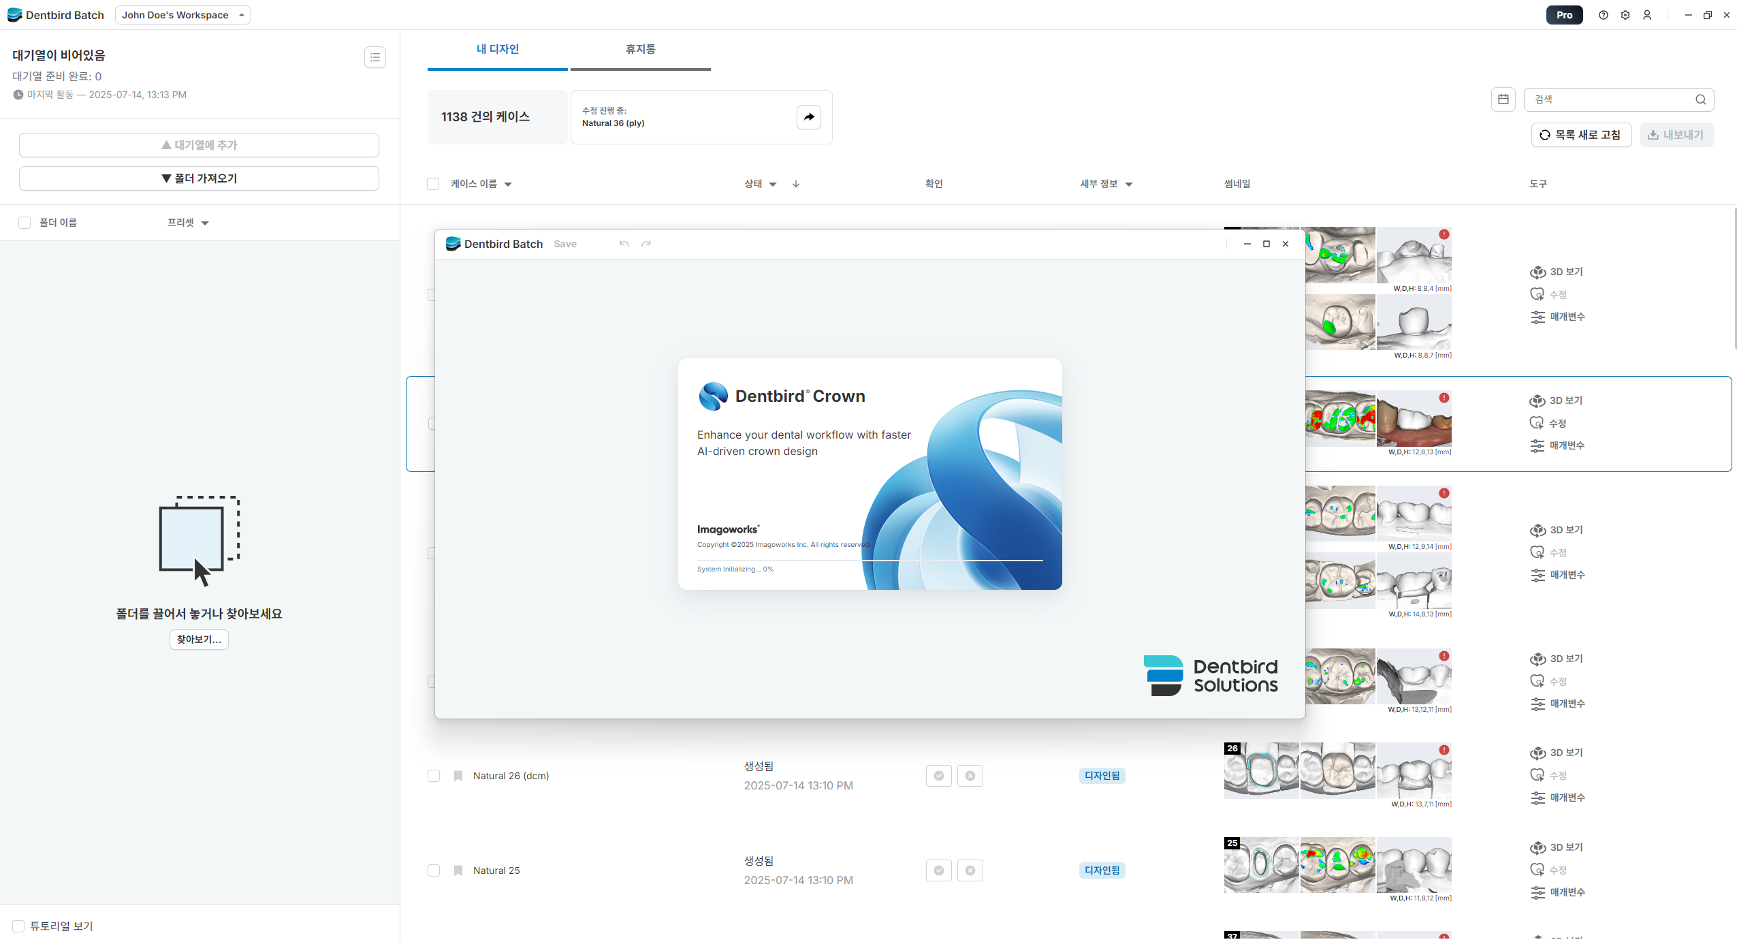The width and height of the screenshot is (1737, 942).
Task: Switch to the 휴지통 tab
Action: [640, 49]
